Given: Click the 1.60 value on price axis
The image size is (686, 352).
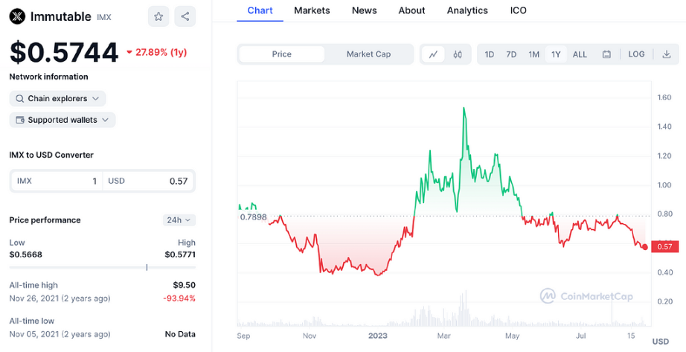Looking at the screenshot, I should tap(664, 97).
